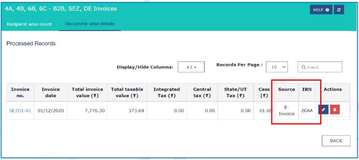Sort by Invoice no. column header
The width and height of the screenshot is (359, 160).
coord(20,92)
